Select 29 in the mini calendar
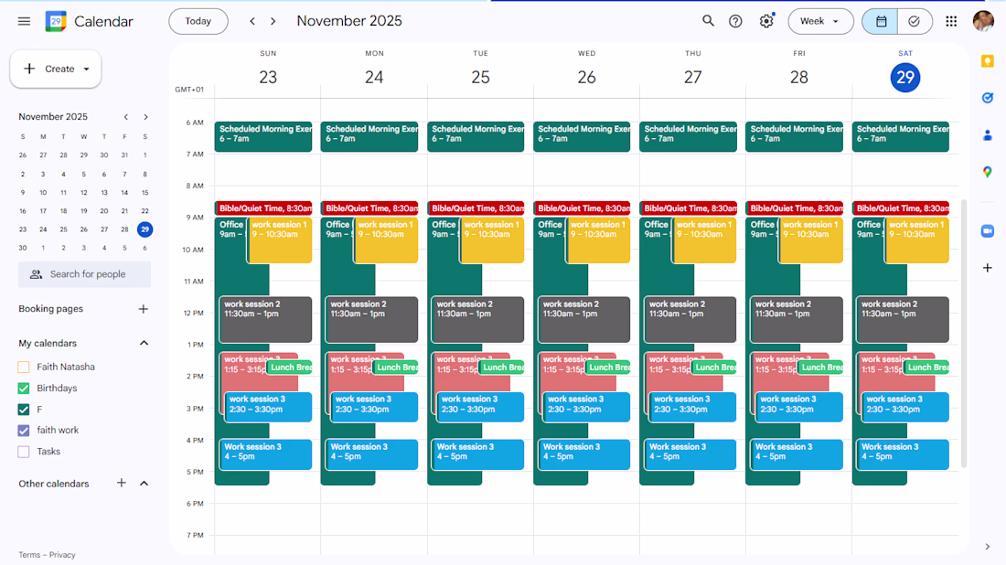 pos(145,229)
